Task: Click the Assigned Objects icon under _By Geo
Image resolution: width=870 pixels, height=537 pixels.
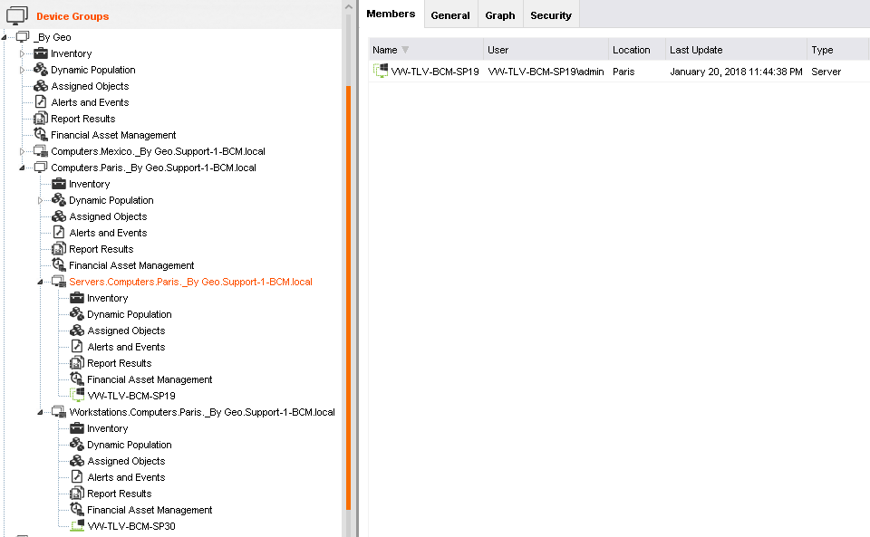Action: pos(41,86)
